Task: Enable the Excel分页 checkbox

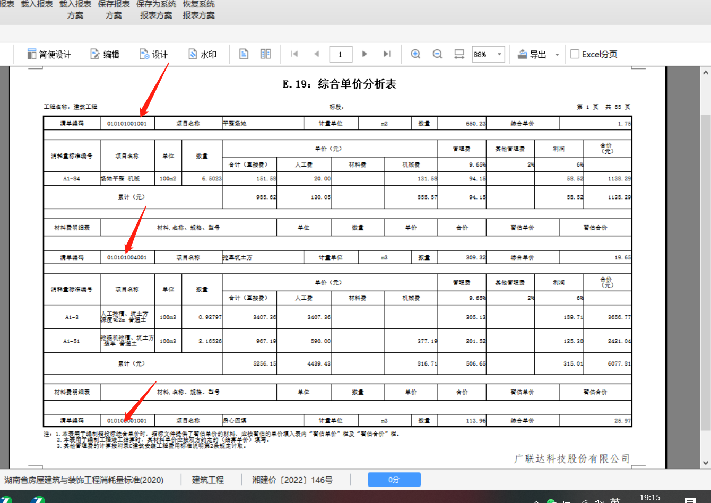Action: (575, 54)
